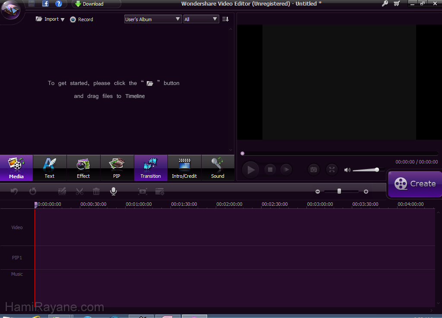This screenshot has width=442, height=318.
Task: Take a snapshot with camera icon
Action: pos(313,170)
